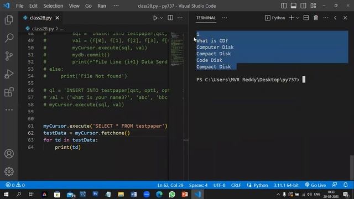This screenshot has height=199, width=354.
Task: Split the terminal
Action: click(x=306, y=18)
